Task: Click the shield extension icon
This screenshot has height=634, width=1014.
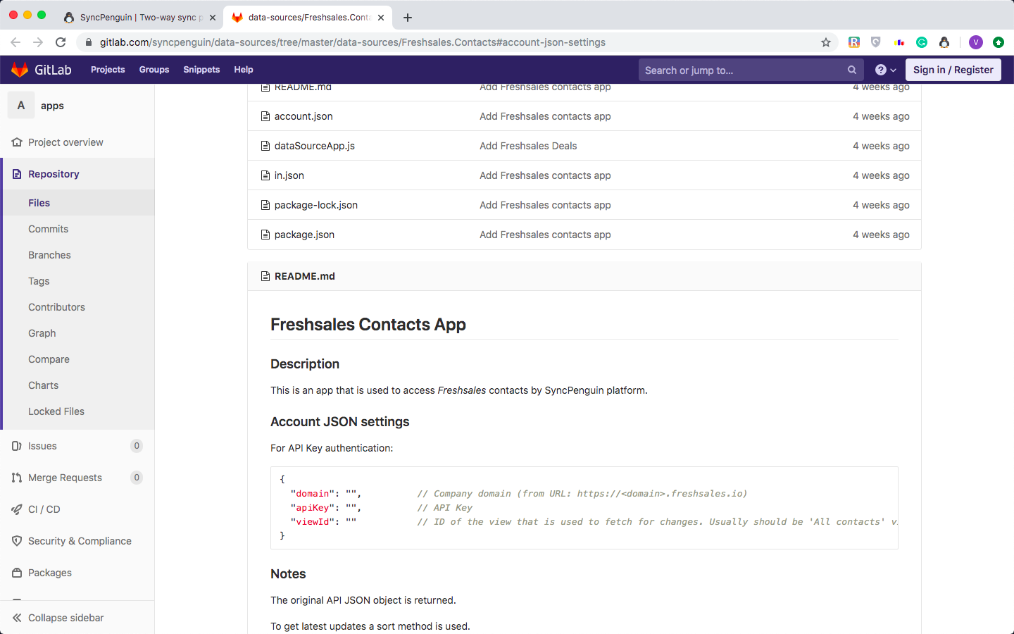Action: tap(876, 42)
